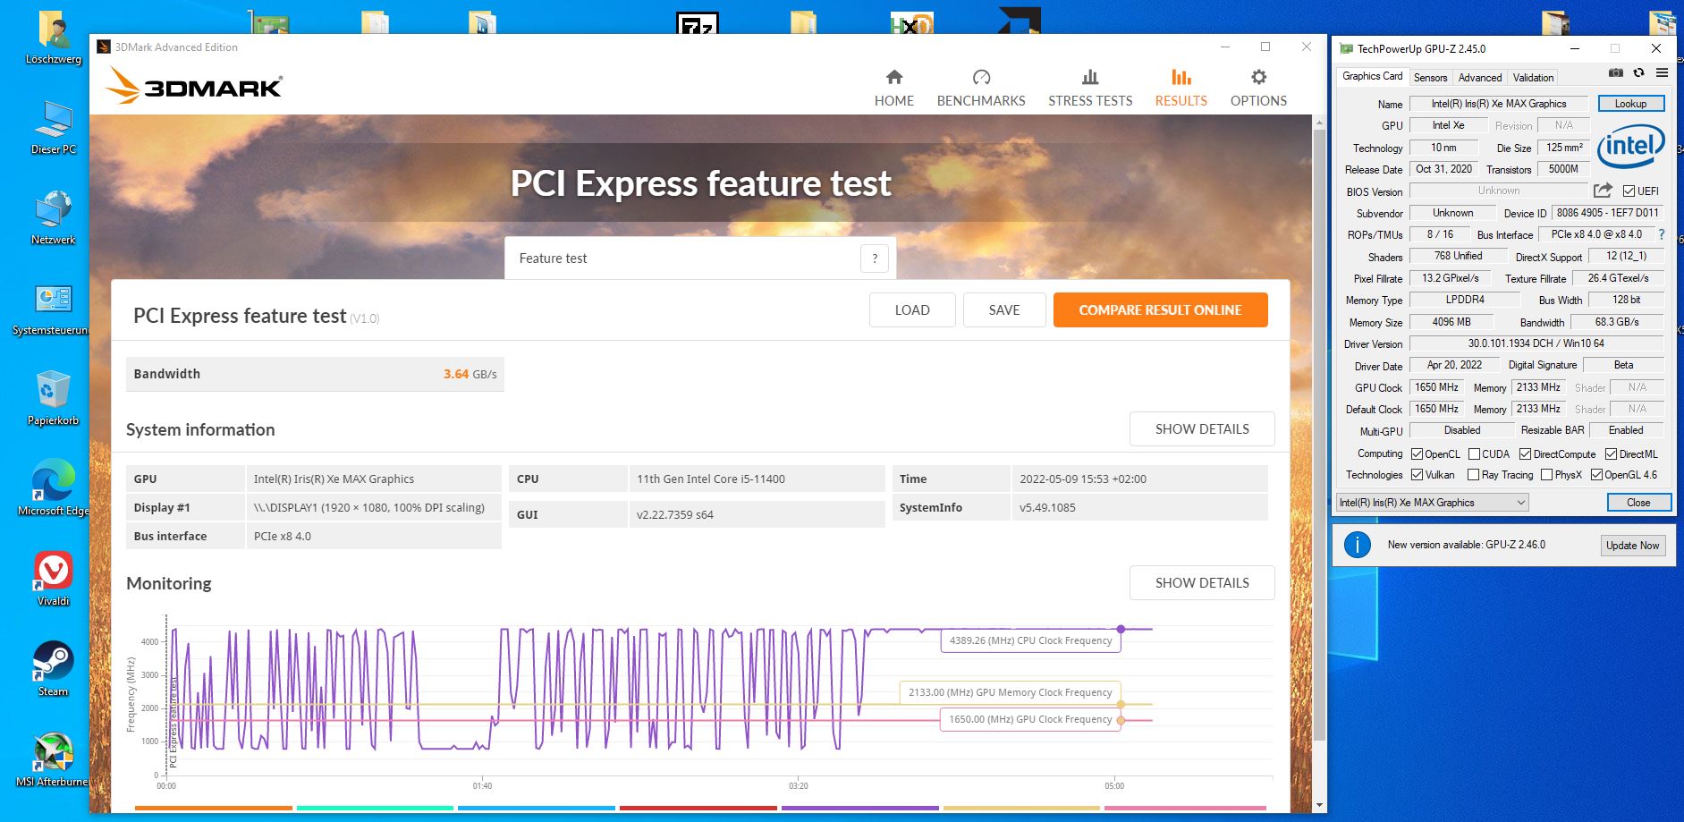This screenshot has height=822, width=1684.
Task: Click the CPU Clock Frequency chart marker
Action: click(x=1121, y=630)
